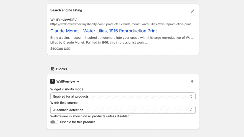This screenshot has width=244, height=137.
Task: Edit search engine listing with pencil icon
Action: (x=192, y=11)
